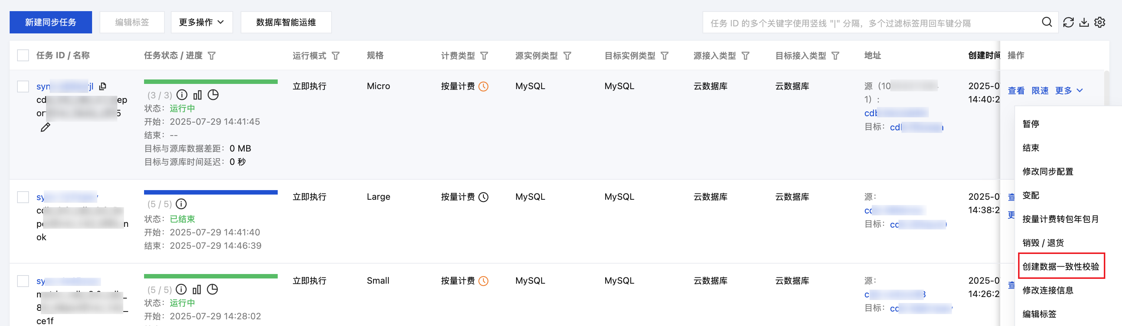Click the search magnifier icon
Viewport: 1122px width, 326px height.
click(x=1047, y=22)
